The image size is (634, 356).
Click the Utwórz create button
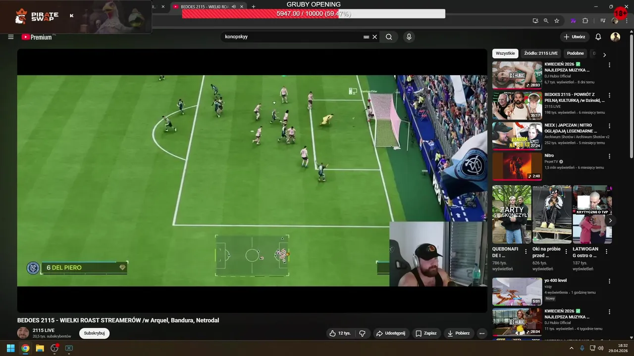tap(575, 37)
